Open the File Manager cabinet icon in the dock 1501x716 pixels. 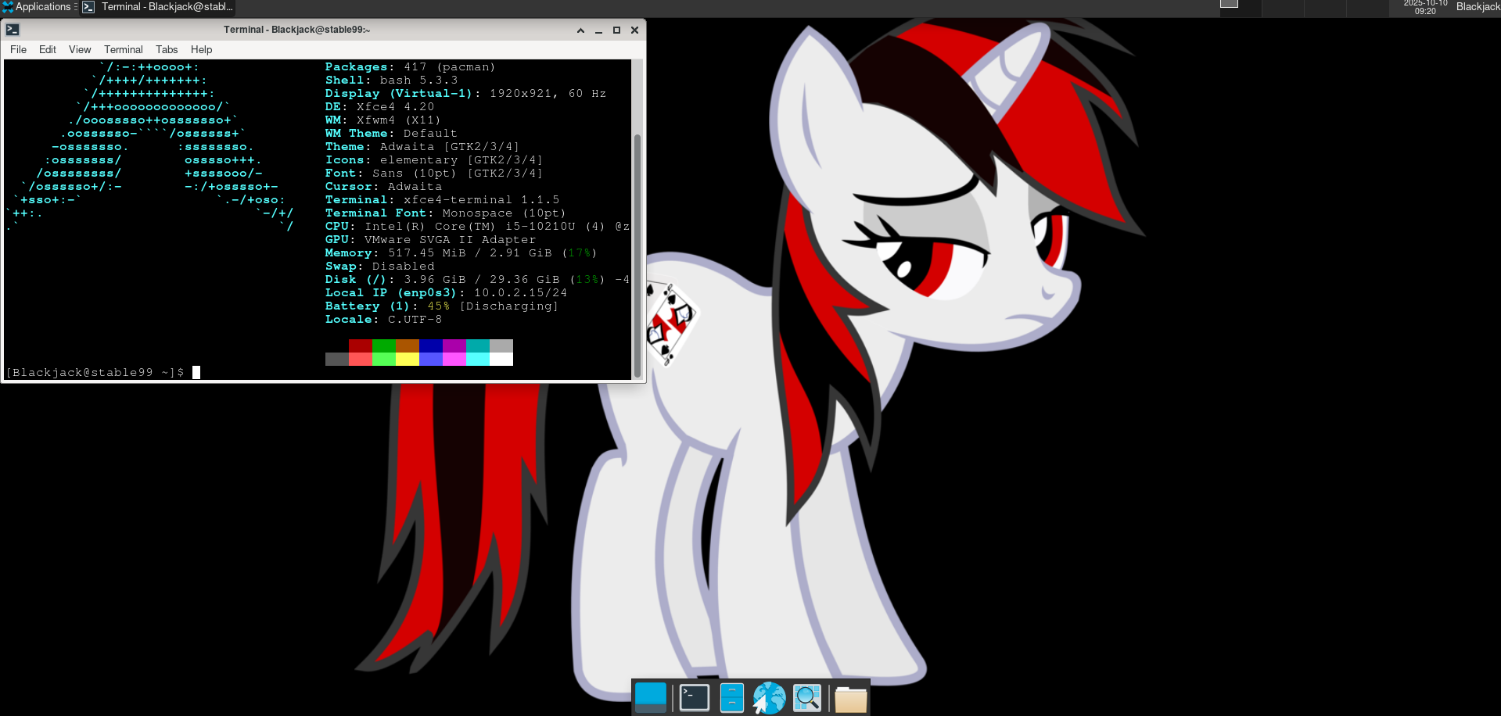pyautogui.click(x=731, y=697)
